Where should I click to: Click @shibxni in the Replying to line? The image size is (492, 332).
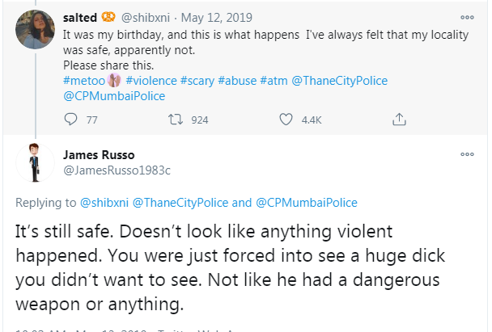tap(104, 202)
